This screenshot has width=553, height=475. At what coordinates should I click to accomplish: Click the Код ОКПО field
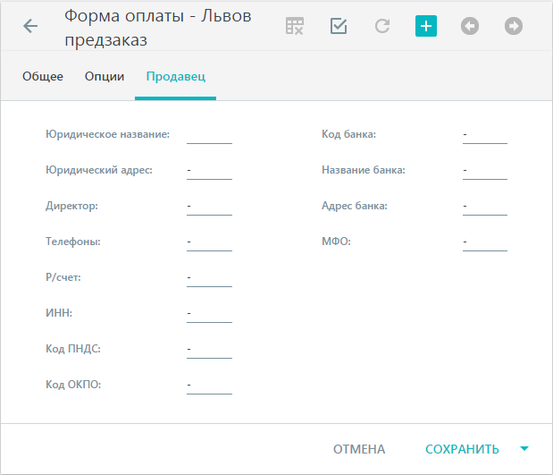point(209,385)
